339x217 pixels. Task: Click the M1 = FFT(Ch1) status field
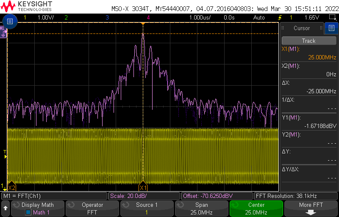pyautogui.click(x=55, y=196)
